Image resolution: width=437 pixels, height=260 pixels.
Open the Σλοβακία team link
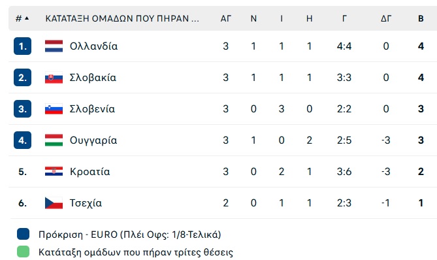(x=93, y=78)
